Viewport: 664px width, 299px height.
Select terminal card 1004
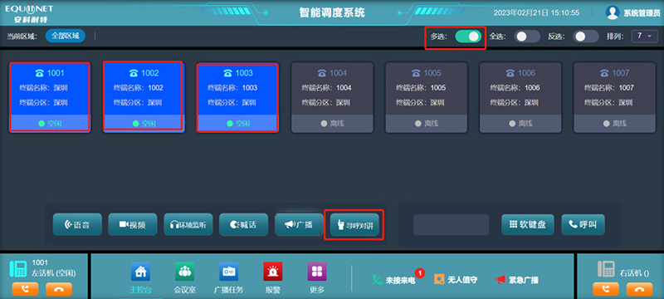point(331,97)
